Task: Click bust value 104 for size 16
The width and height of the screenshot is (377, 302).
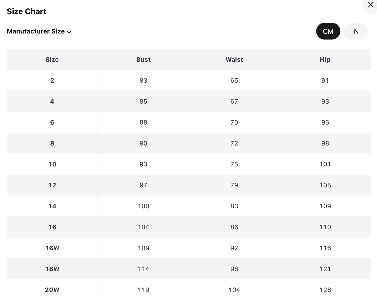Action: point(143,227)
